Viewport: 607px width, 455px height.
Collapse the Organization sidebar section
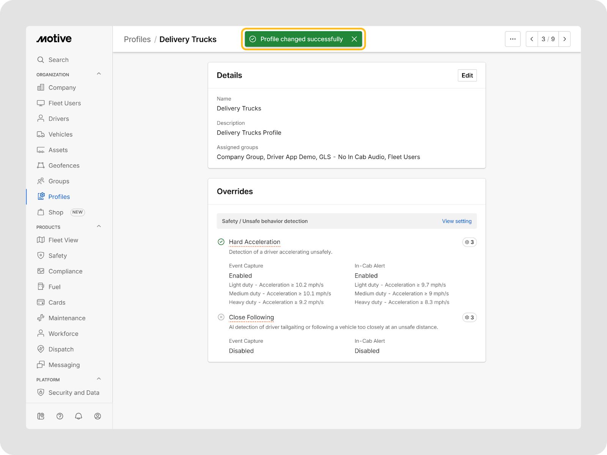[99, 74]
